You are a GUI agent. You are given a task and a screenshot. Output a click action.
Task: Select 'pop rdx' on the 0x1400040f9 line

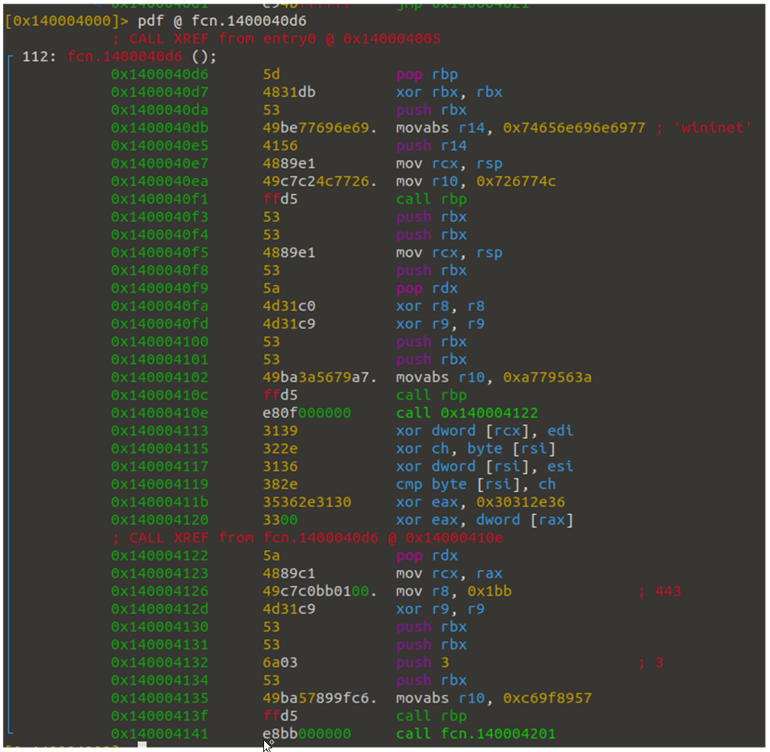click(x=428, y=288)
